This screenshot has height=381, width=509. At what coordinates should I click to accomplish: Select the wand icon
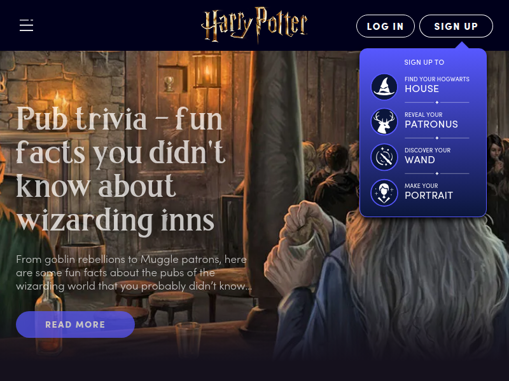(384, 157)
